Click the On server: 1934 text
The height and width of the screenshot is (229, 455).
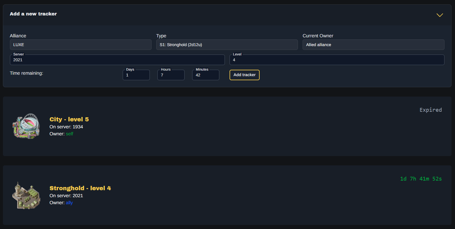click(66, 127)
